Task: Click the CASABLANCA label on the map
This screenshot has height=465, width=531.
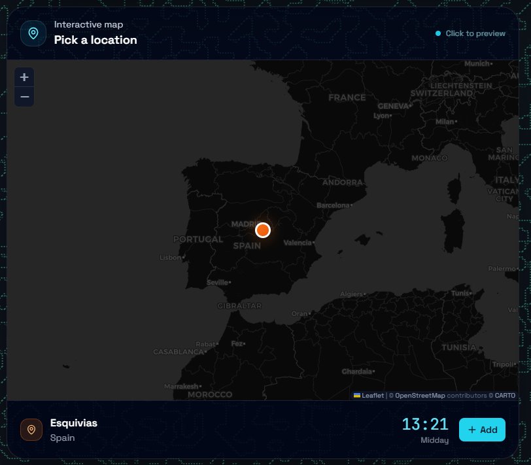Action: point(179,352)
